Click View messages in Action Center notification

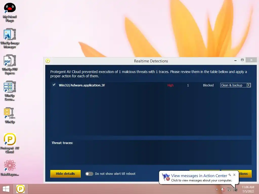199,176
